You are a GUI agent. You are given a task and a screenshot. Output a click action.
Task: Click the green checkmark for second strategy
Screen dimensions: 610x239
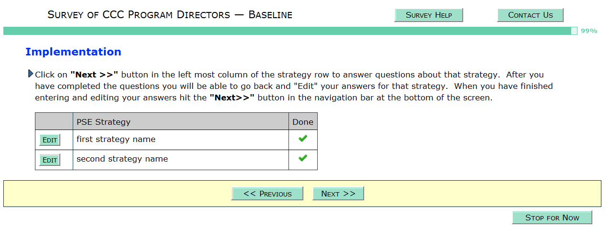click(302, 158)
